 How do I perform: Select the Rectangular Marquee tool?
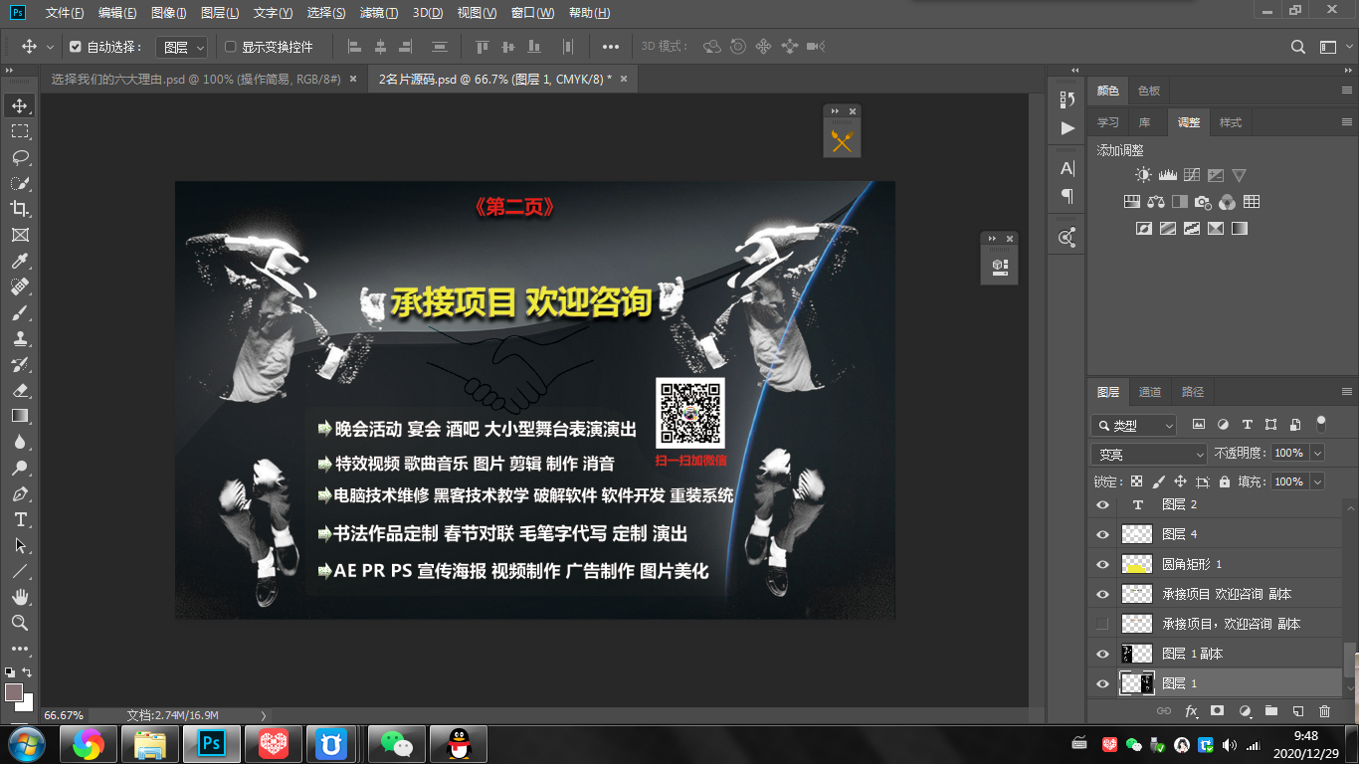20,131
